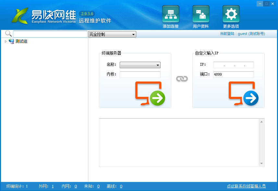Focus the search text field
278x191 pixels.
pyautogui.click(x=50, y=34)
